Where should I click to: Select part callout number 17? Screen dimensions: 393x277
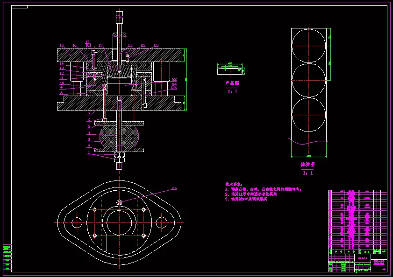tap(87, 42)
